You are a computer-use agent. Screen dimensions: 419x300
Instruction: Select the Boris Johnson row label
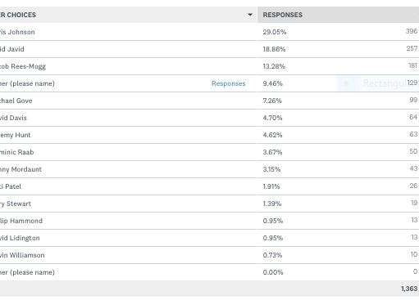pos(17,32)
